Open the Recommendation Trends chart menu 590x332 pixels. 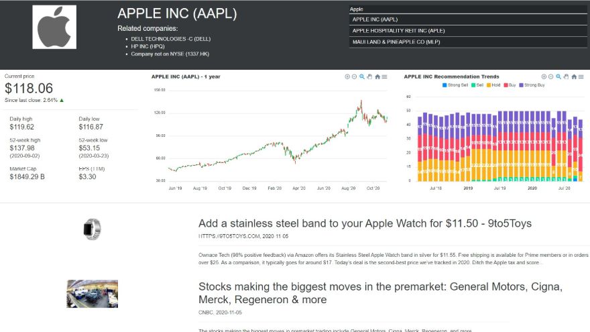581,76
